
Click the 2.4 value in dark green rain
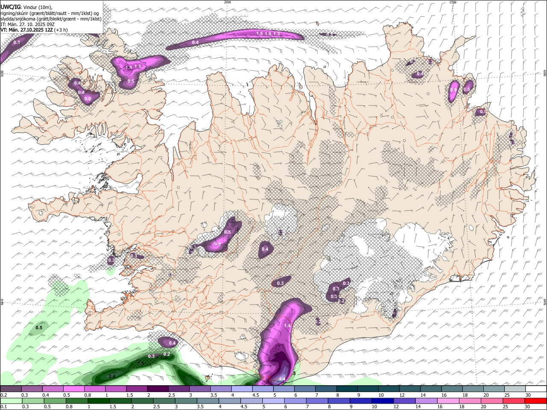[112, 376]
